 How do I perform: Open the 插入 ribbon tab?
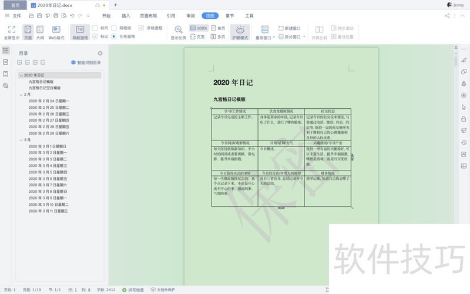126,16
